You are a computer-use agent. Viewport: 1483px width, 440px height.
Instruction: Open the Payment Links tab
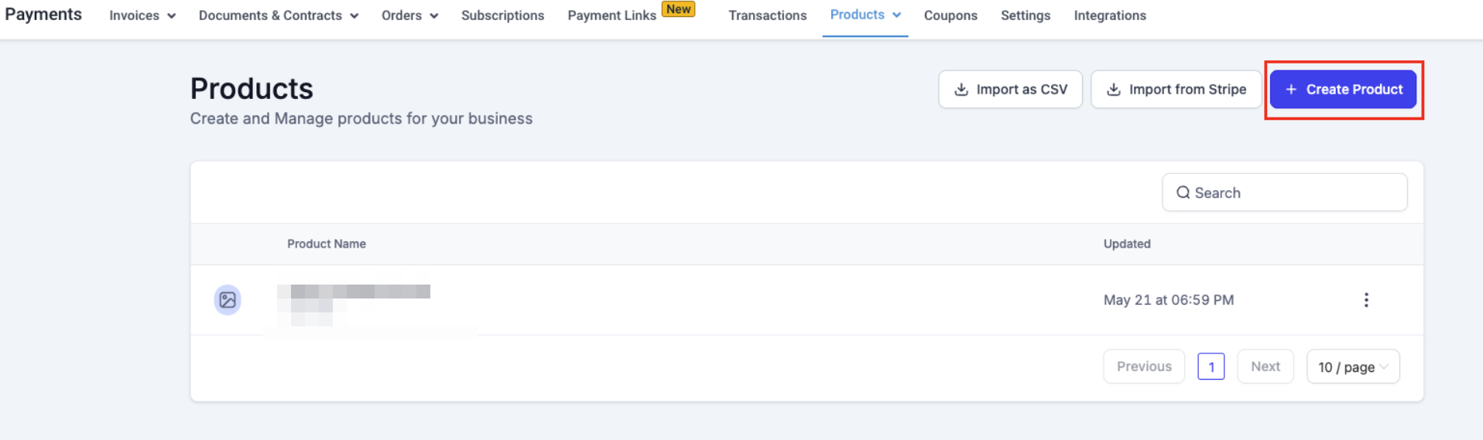(611, 15)
